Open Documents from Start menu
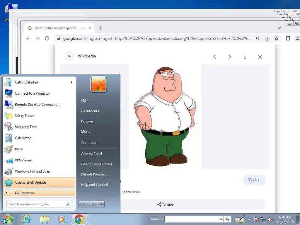Screen dimensions: 300x225 pos(90,111)
